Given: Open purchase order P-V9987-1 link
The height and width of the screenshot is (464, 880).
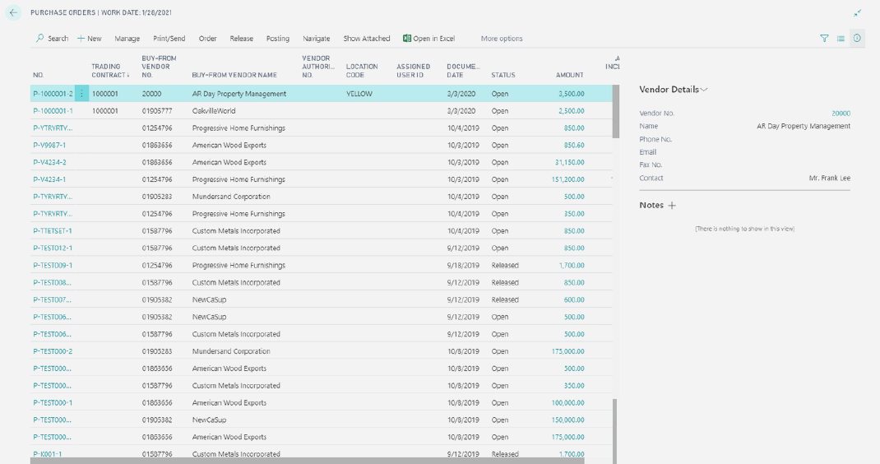Looking at the screenshot, I should point(49,146).
